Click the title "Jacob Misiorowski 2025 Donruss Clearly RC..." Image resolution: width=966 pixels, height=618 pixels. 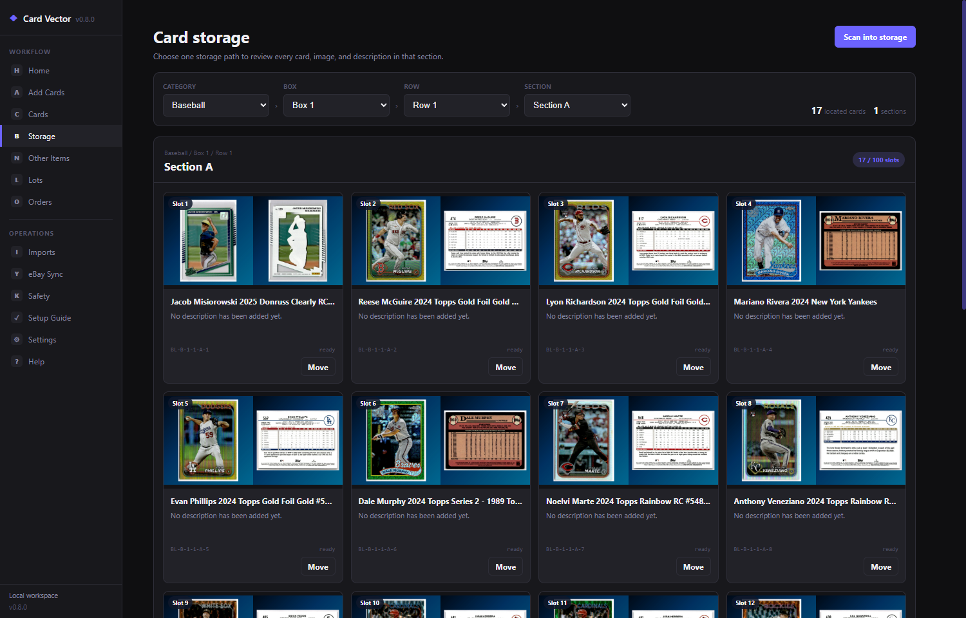[x=252, y=302]
